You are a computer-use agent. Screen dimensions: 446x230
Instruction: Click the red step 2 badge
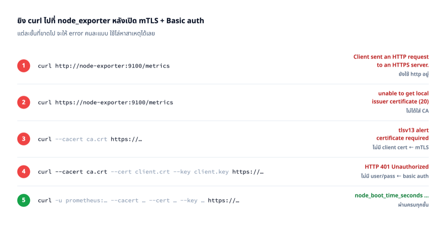[24, 103]
